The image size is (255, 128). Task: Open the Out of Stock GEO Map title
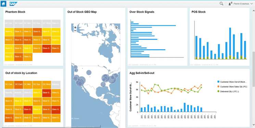[82, 12]
